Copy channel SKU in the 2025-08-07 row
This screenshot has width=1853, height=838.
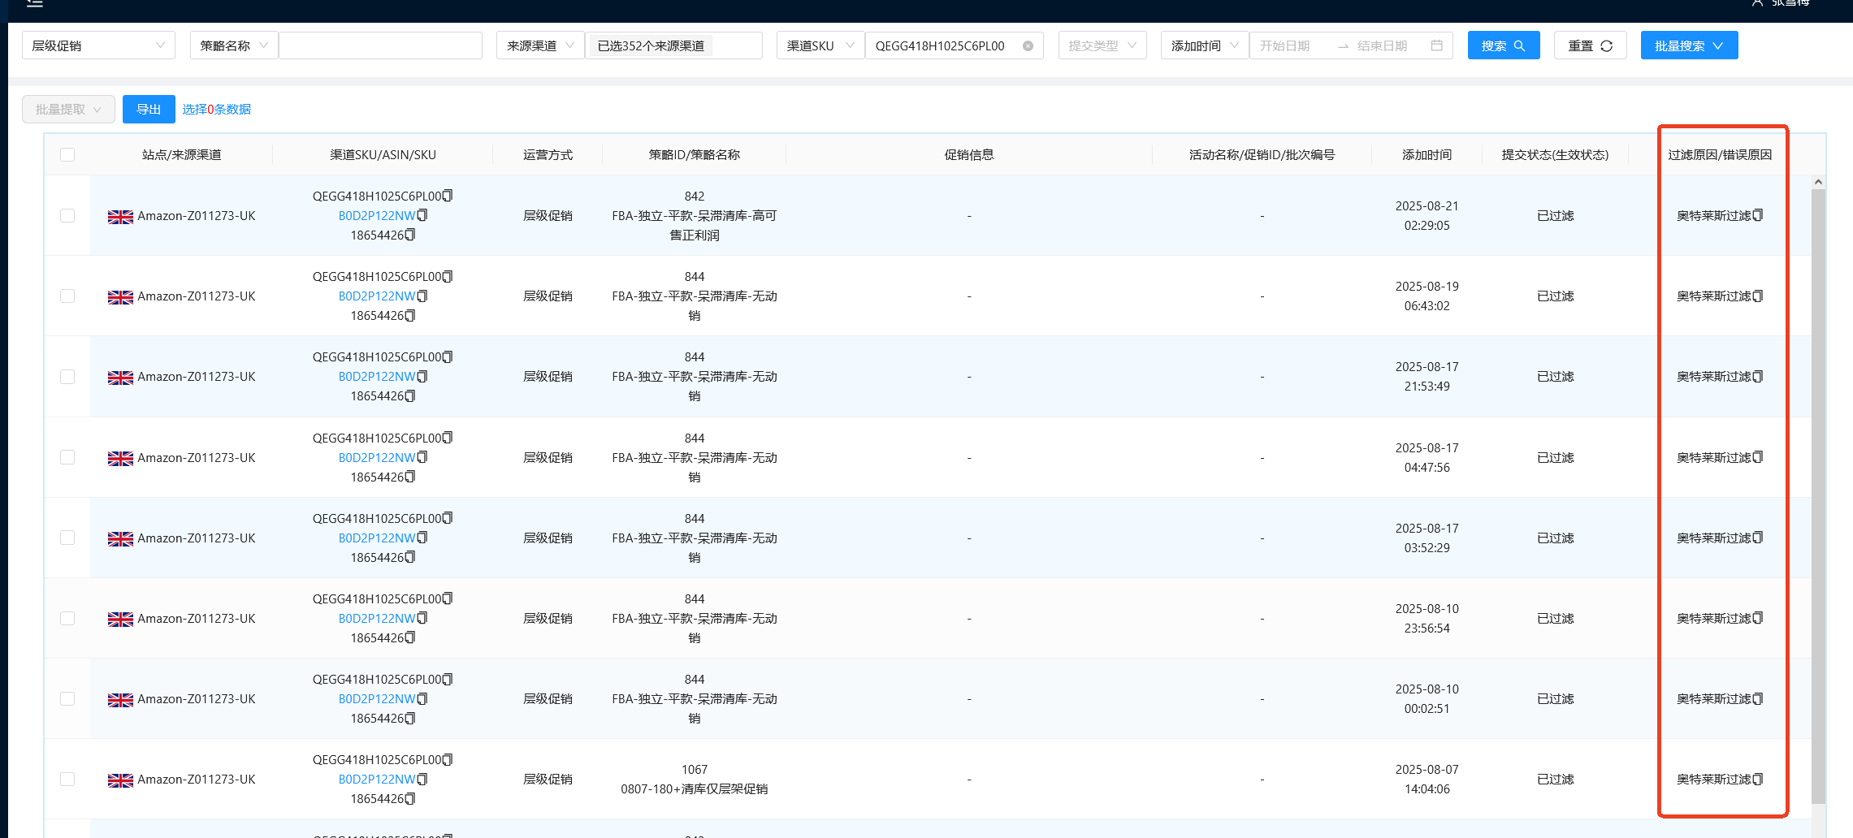(x=448, y=759)
